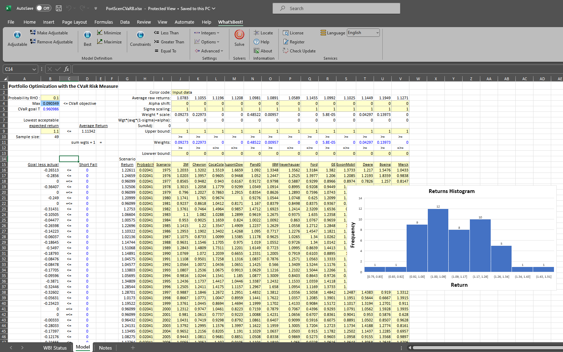563x352 pixels.
Task: Open the About dialog
Action: tap(263, 51)
